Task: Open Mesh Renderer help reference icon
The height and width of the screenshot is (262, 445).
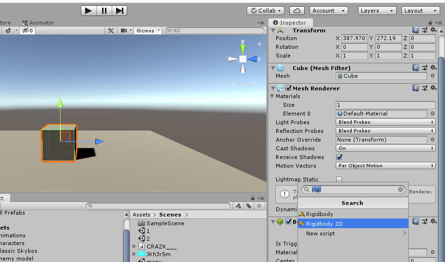Action: click(415, 88)
